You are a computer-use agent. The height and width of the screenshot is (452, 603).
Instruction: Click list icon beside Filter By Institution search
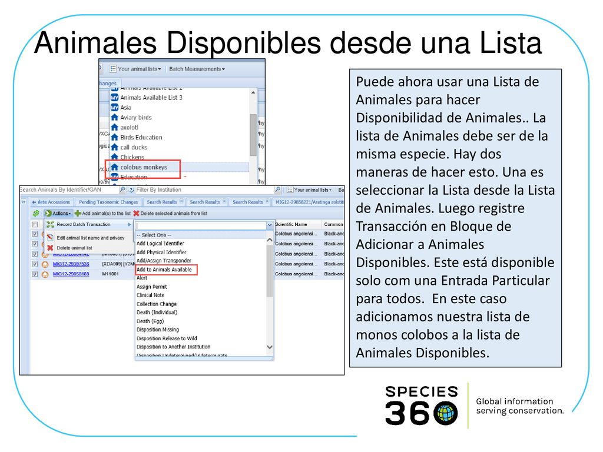click(x=290, y=190)
